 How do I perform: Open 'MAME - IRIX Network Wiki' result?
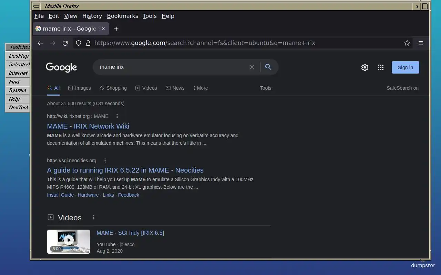pyautogui.click(x=88, y=126)
